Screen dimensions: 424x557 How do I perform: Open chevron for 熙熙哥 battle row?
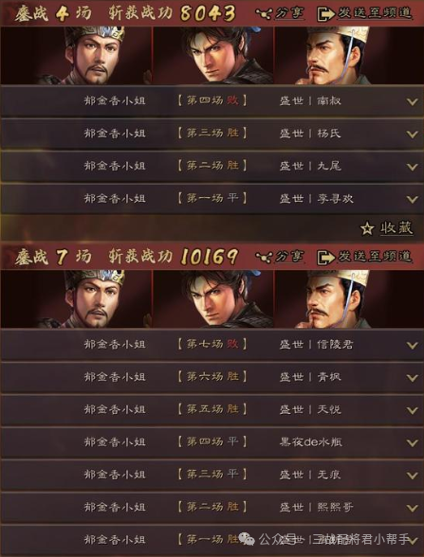[413, 509]
